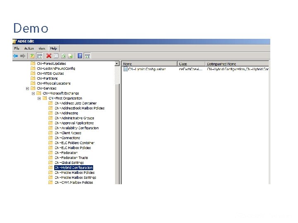298x223 pixels.
Task: Select CN=ELC Mailbox Policies
Action: pyautogui.click(x=73, y=147)
